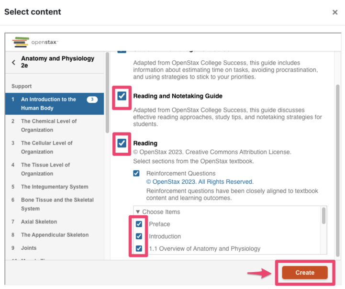Open chapter 9 Joints
Image resolution: width=345 pixels, height=289 pixels.
[29, 248]
